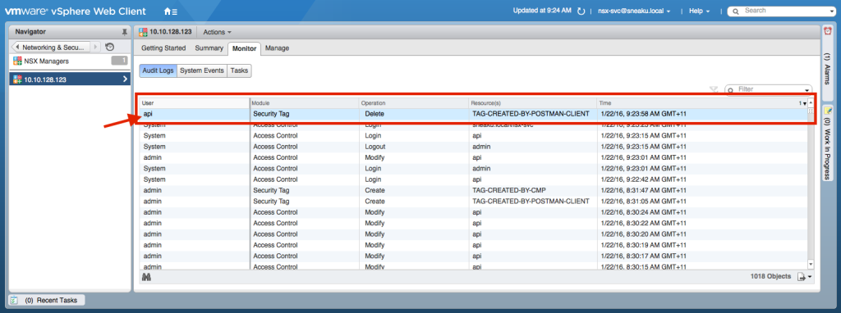This screenshot has height=313, width=841.
Task: Select the Modify row at 8:30:24 AM
Action: pyautogui.click(x=473, y=212)
